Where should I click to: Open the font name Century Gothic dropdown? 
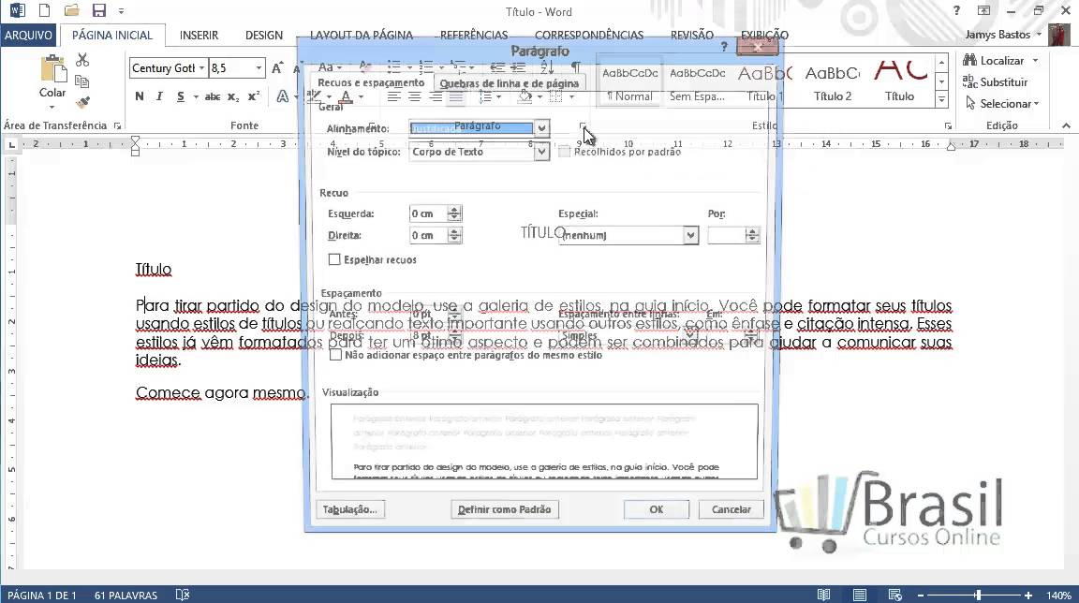(201, 68)
